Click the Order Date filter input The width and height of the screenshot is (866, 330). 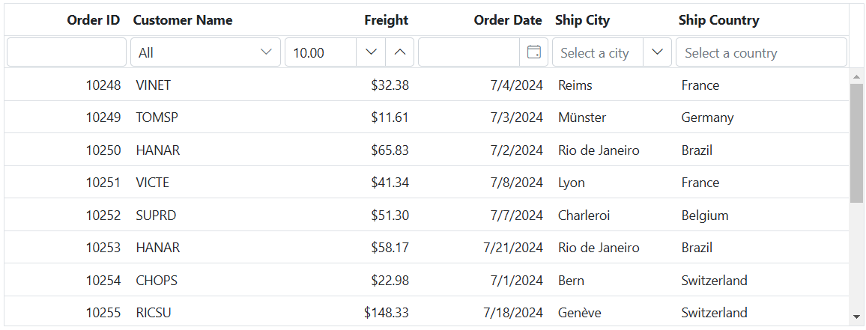(x=469, y=52)
